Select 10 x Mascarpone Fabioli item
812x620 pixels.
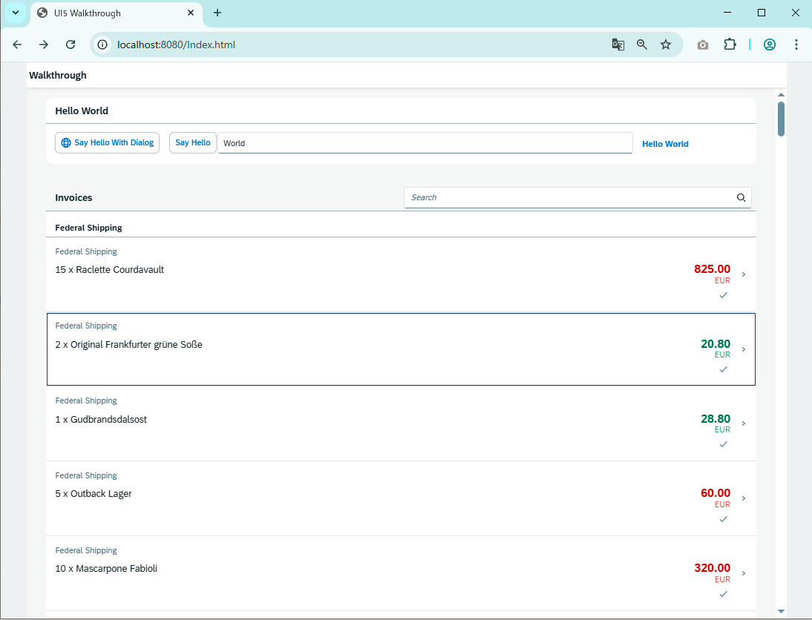click(x=401, y=573)
